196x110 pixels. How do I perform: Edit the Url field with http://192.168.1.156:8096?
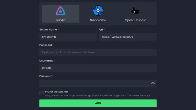point(128,37)
